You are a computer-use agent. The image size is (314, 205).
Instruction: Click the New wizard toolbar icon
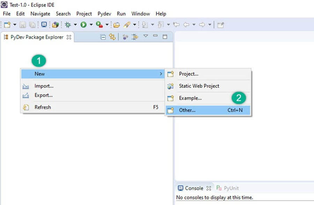click(7, 25)
